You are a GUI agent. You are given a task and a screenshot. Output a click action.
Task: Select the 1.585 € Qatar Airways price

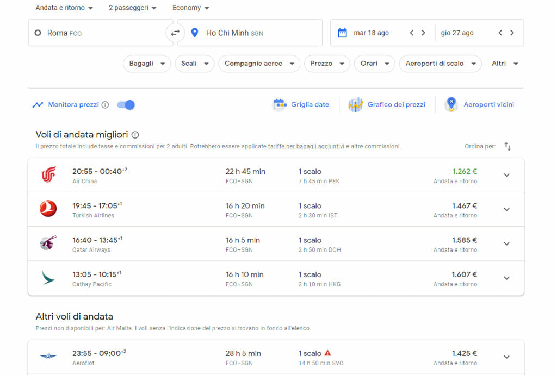[465, 240]
